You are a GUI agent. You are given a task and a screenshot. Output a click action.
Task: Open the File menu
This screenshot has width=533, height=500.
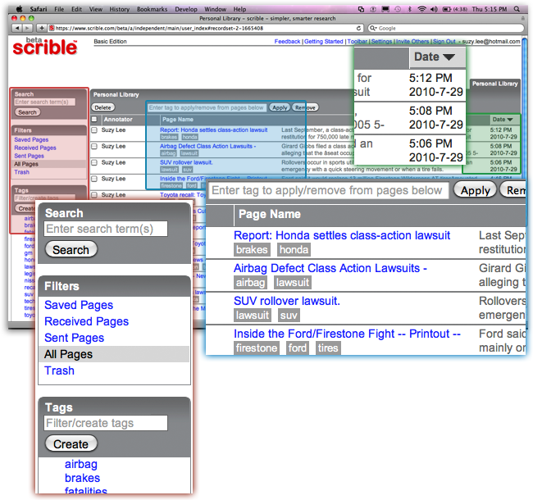coord(59,9)
